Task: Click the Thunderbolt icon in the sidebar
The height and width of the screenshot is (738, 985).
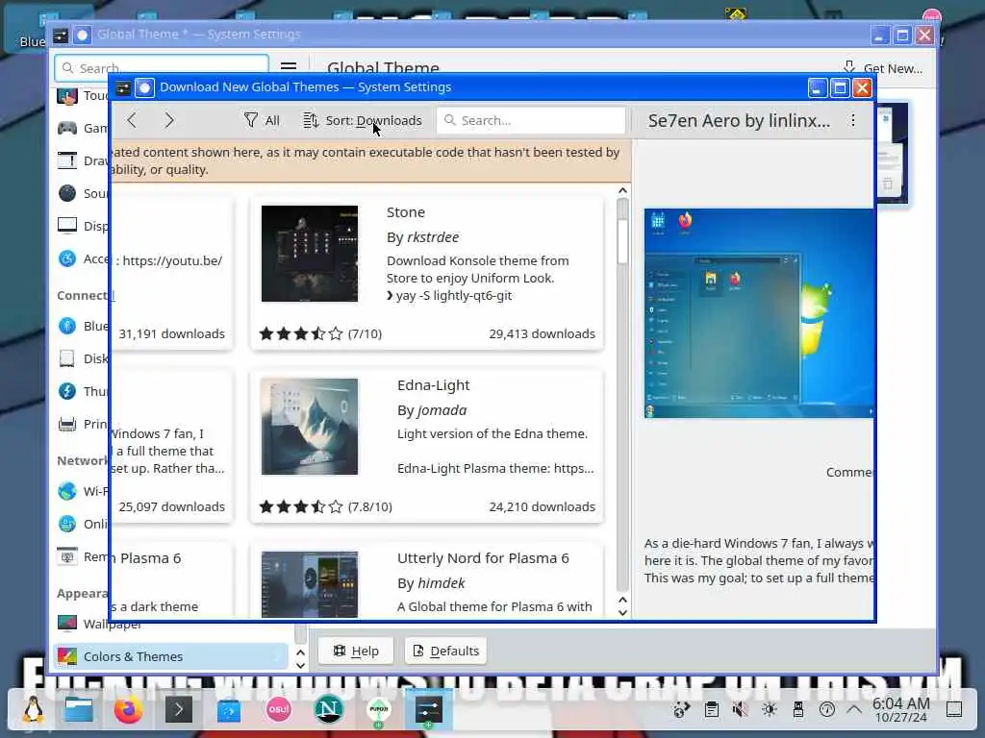Action: [x=67, y=391]
